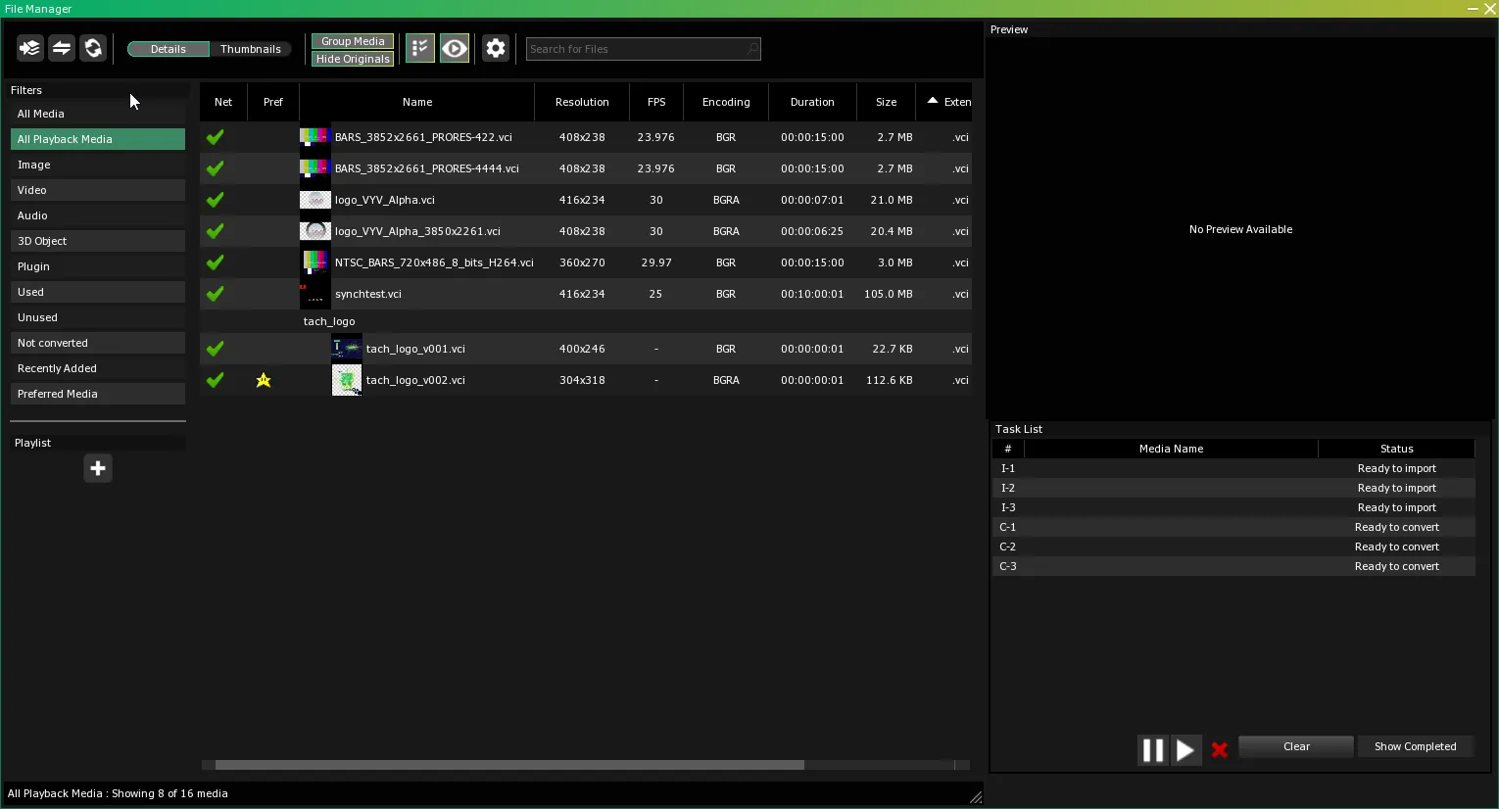The width and height of the screenshot is (1499, 809).
Task: Click the preferred star on tach_logo_v002.vci
Action: (x=264, y=380)
